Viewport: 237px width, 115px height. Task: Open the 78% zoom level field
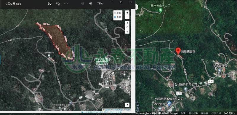tap(100, 4)
